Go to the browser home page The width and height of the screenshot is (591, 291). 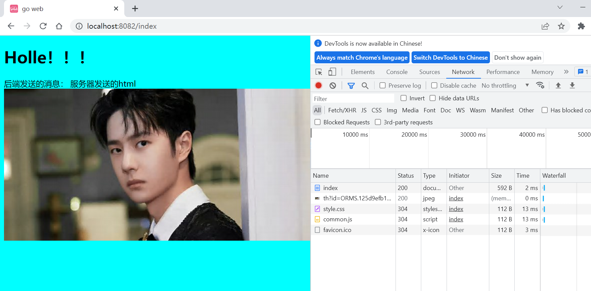(x=59, y=26)
